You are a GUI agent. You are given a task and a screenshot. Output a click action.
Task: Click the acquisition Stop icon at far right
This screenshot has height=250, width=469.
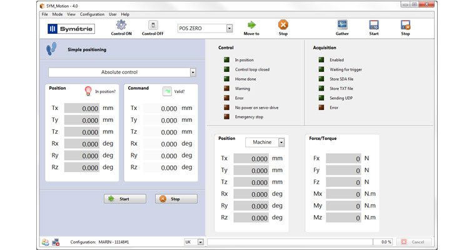405,25
